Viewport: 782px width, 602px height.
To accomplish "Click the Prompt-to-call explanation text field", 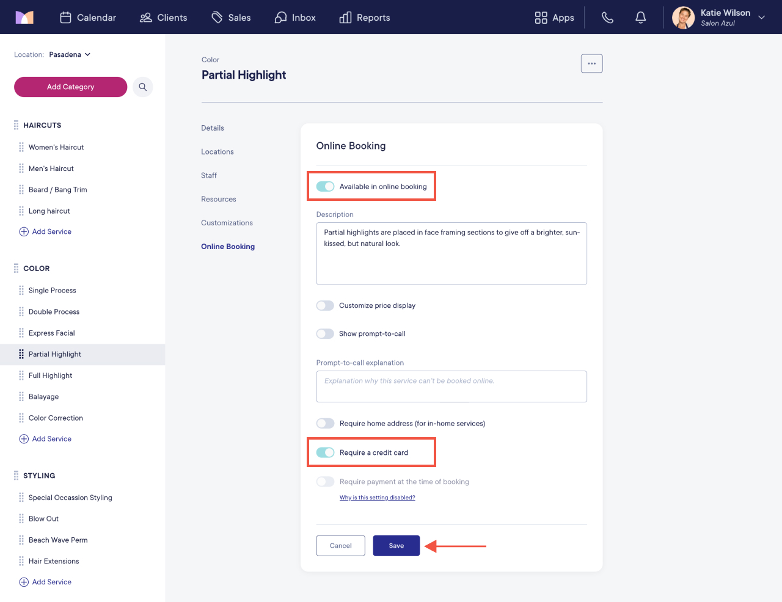I will (451, 386).
